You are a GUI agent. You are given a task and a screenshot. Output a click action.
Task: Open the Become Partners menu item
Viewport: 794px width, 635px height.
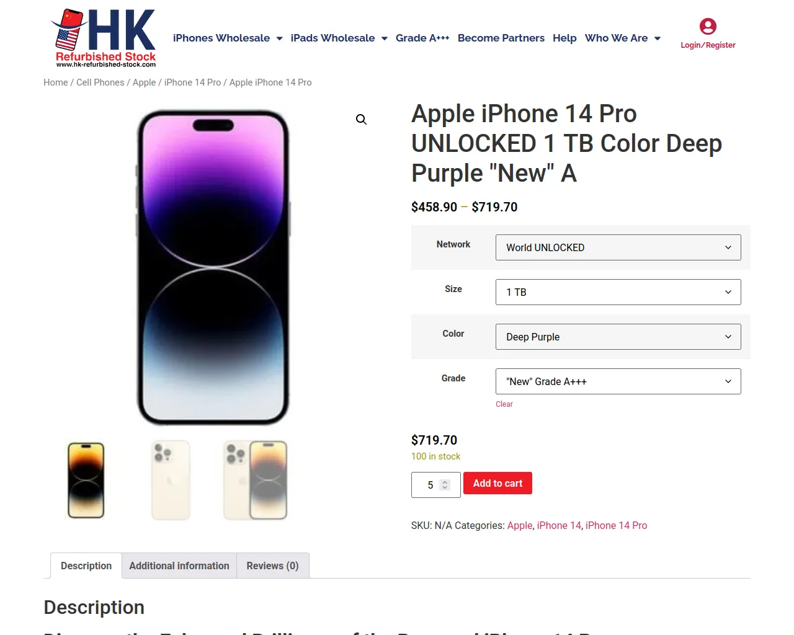tap(501, 38)
